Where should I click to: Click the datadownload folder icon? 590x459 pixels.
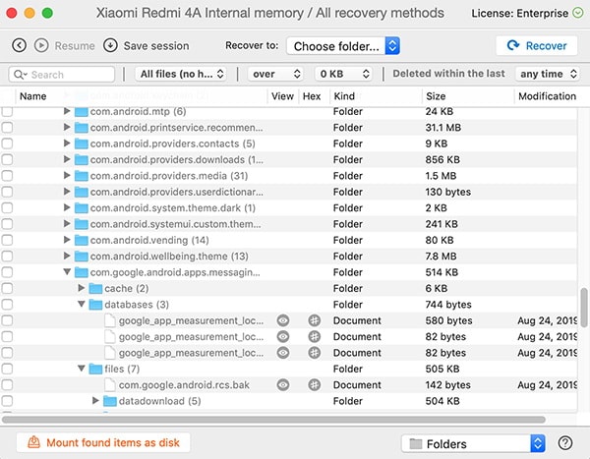[x=110, y=401]
